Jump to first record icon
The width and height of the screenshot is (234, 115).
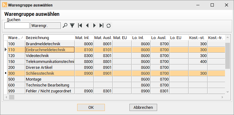[x=80, y=25]
